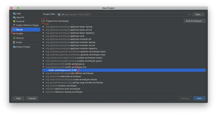Click the Previous button
The width and height of the screenshot is (217, 115).
[185, 99]
